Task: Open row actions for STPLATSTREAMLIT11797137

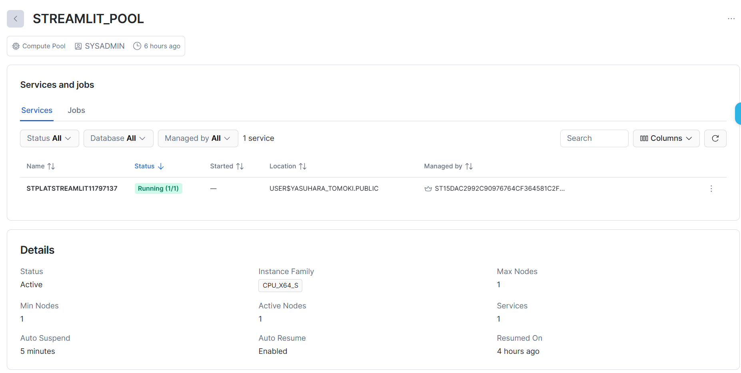Action: [711, 189]
